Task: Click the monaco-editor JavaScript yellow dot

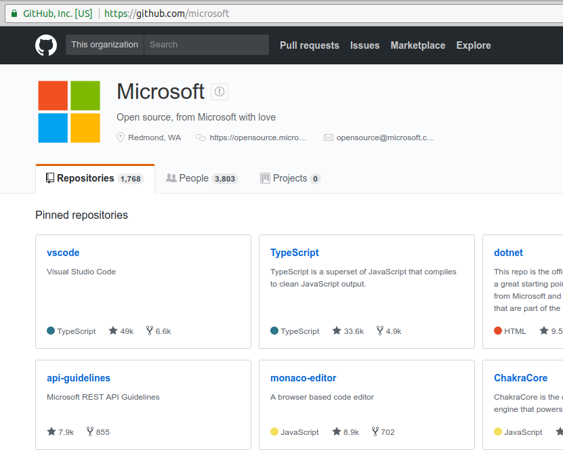Action: pos(274,432)
